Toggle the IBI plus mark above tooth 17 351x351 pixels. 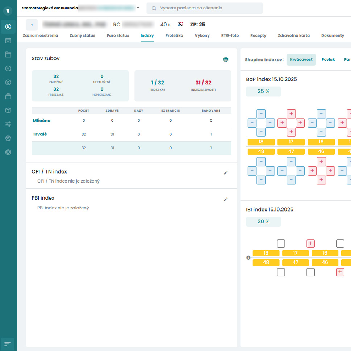tap(310, 243)
